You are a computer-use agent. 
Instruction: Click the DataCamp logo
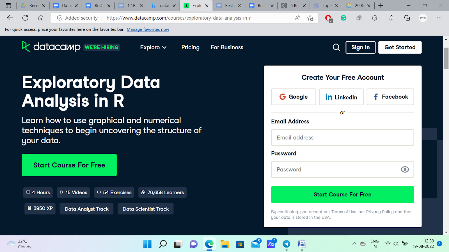click(51, 47)
